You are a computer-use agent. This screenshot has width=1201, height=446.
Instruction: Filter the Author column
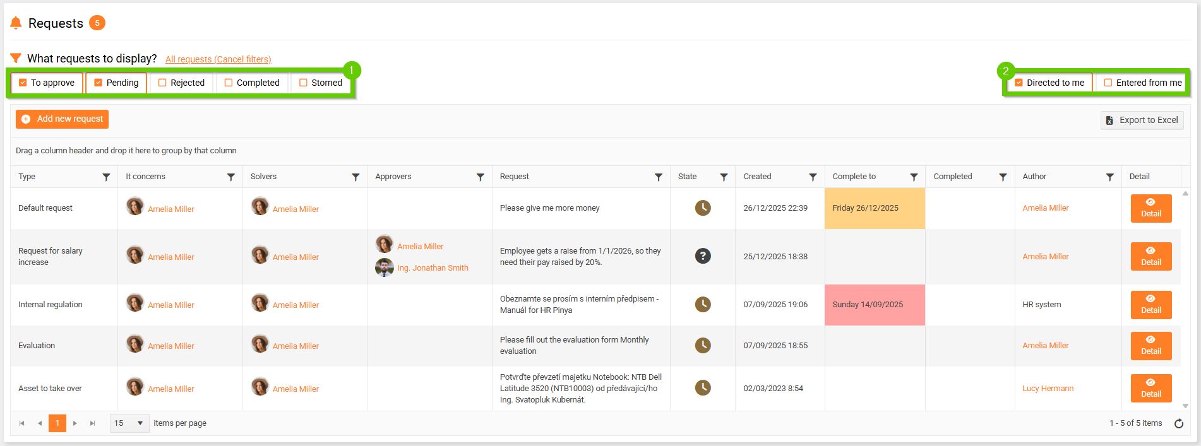(x=1109, y=177)
